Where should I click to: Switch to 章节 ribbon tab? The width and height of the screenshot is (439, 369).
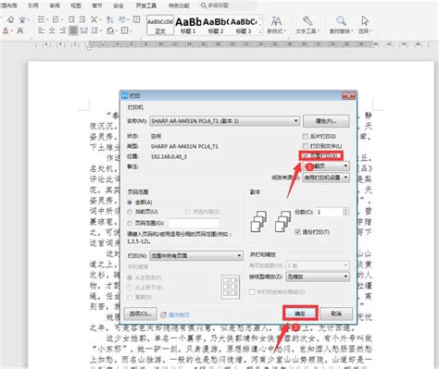(97, 6)
